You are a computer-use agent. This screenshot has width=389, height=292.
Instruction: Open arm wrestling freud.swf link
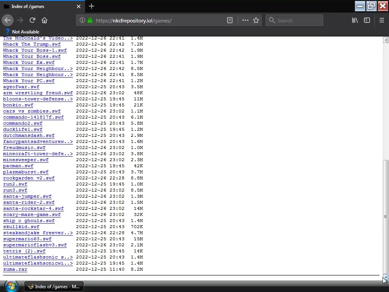click(38, 93)
